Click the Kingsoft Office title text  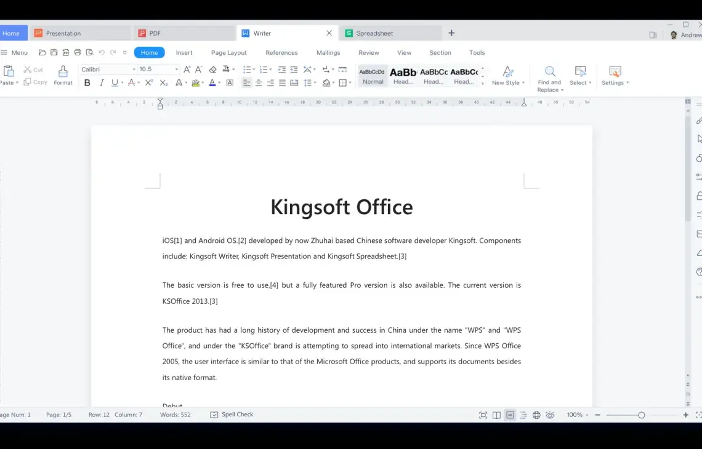coord(342,207)
